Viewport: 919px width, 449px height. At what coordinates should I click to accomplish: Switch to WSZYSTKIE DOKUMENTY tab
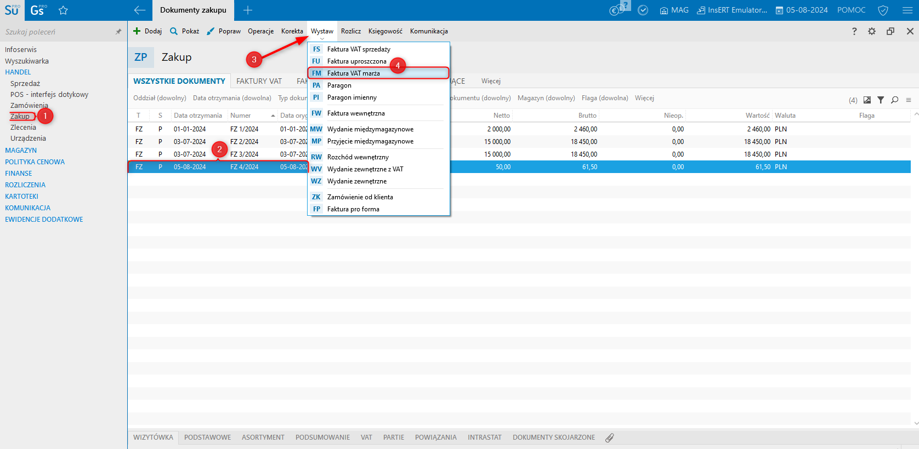click(x=179, y=81)
